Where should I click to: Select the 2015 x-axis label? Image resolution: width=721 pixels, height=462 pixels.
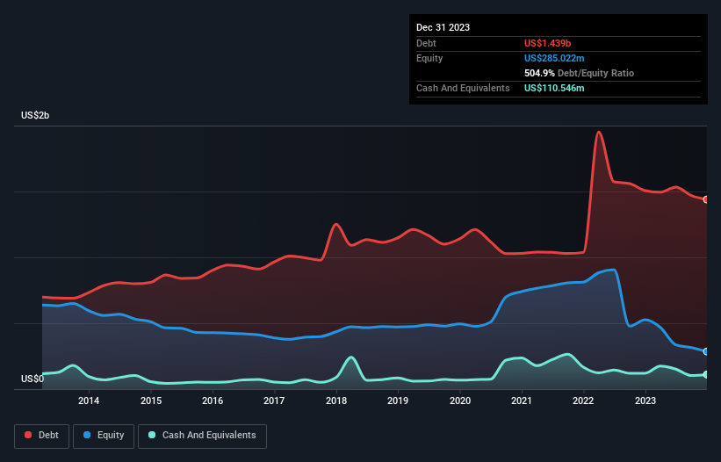tap(151, 401)
